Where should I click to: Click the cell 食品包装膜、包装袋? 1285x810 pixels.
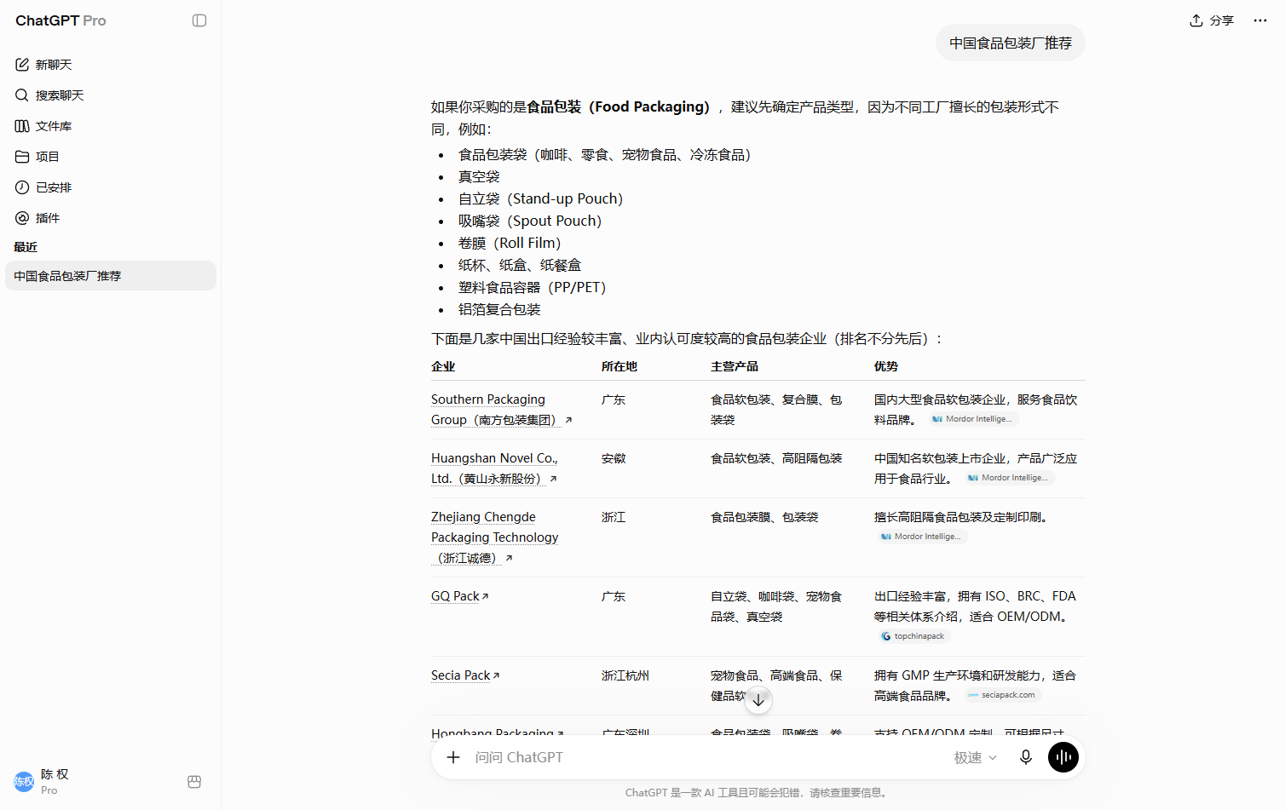pos(764,517)
